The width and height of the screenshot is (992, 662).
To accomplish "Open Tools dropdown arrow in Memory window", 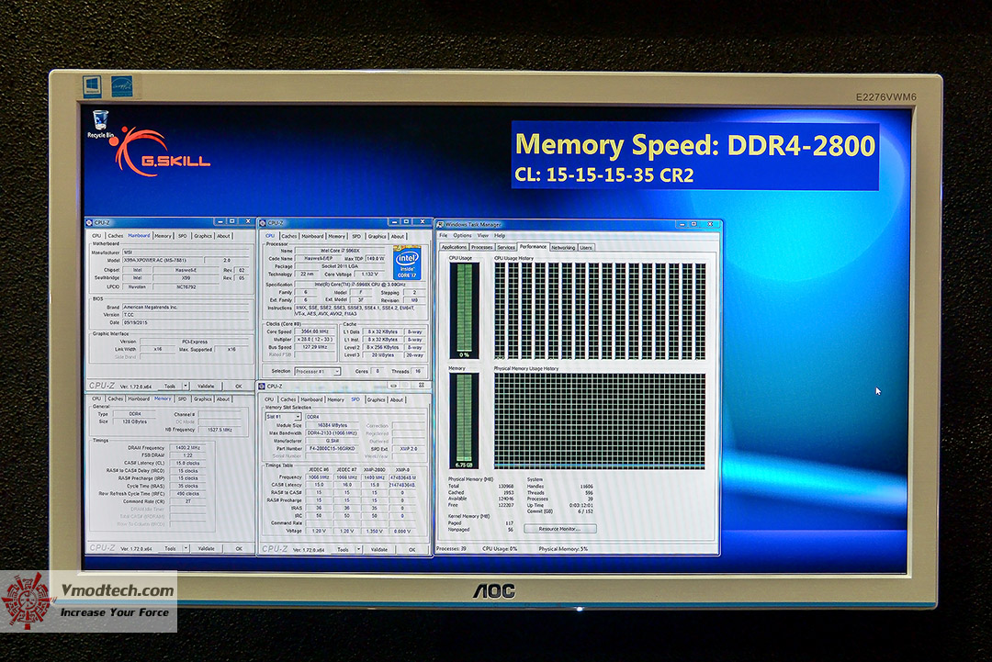I will pyautogui.click(x=186, y=548).
